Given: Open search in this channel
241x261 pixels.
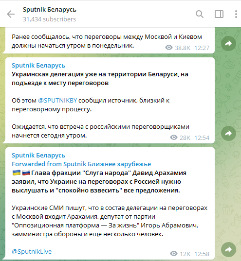Looking at the screenshot, I should click(x=200, y=14).
